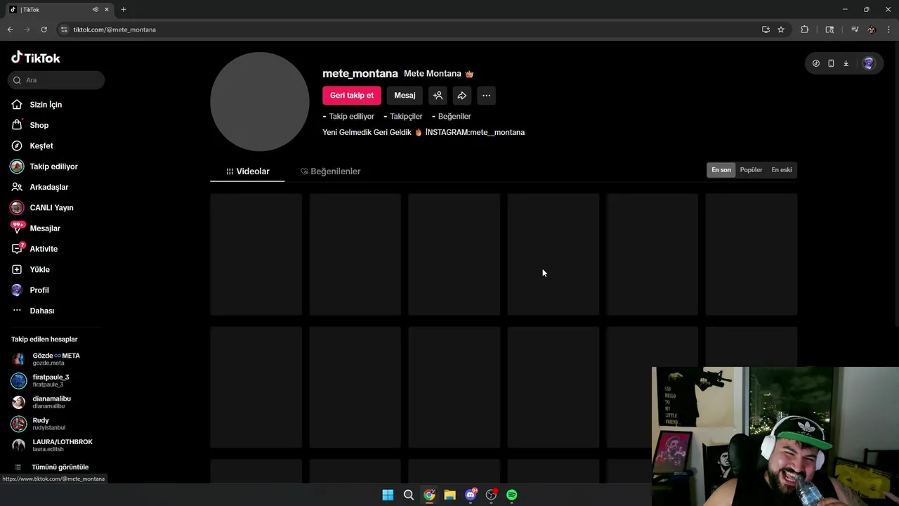Screen dimensions: 899x506
Task: Open the CANLI Yayın live icon
Action: coord(17,207)
